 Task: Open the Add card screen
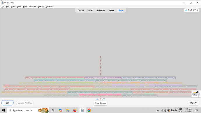tap(90, 11)
